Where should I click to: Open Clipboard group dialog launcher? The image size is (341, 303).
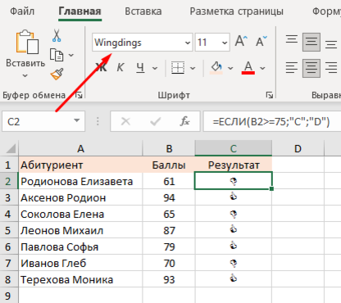point(79,95)
